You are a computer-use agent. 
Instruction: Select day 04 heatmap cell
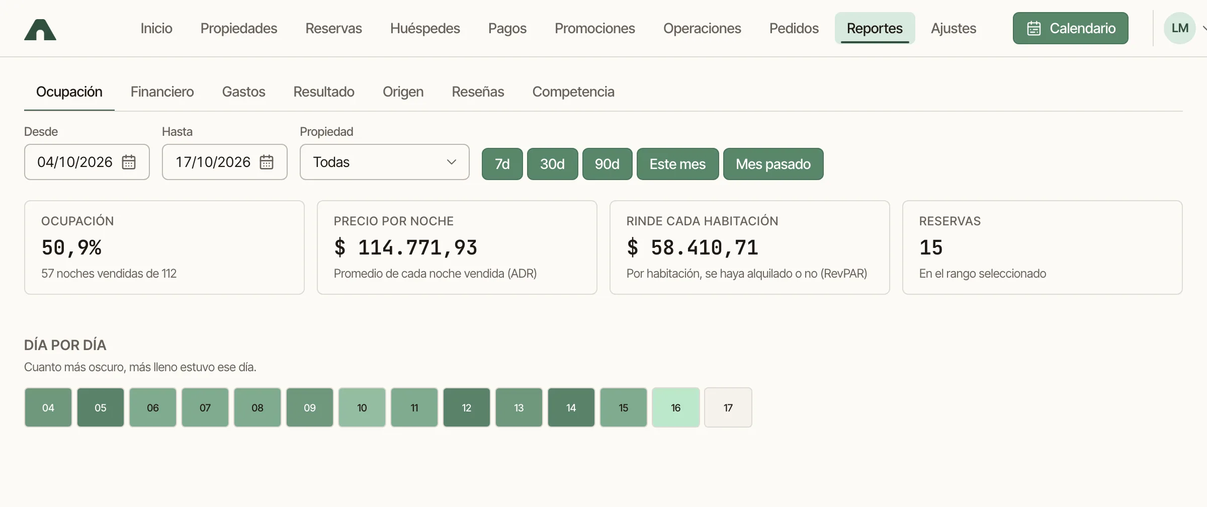48,407
